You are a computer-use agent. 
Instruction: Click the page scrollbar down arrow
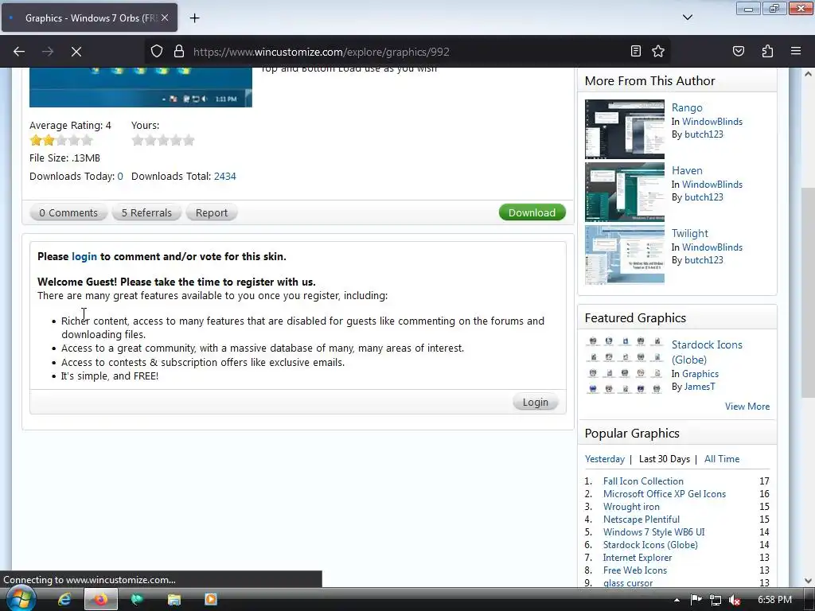click(x=808, y=580)
